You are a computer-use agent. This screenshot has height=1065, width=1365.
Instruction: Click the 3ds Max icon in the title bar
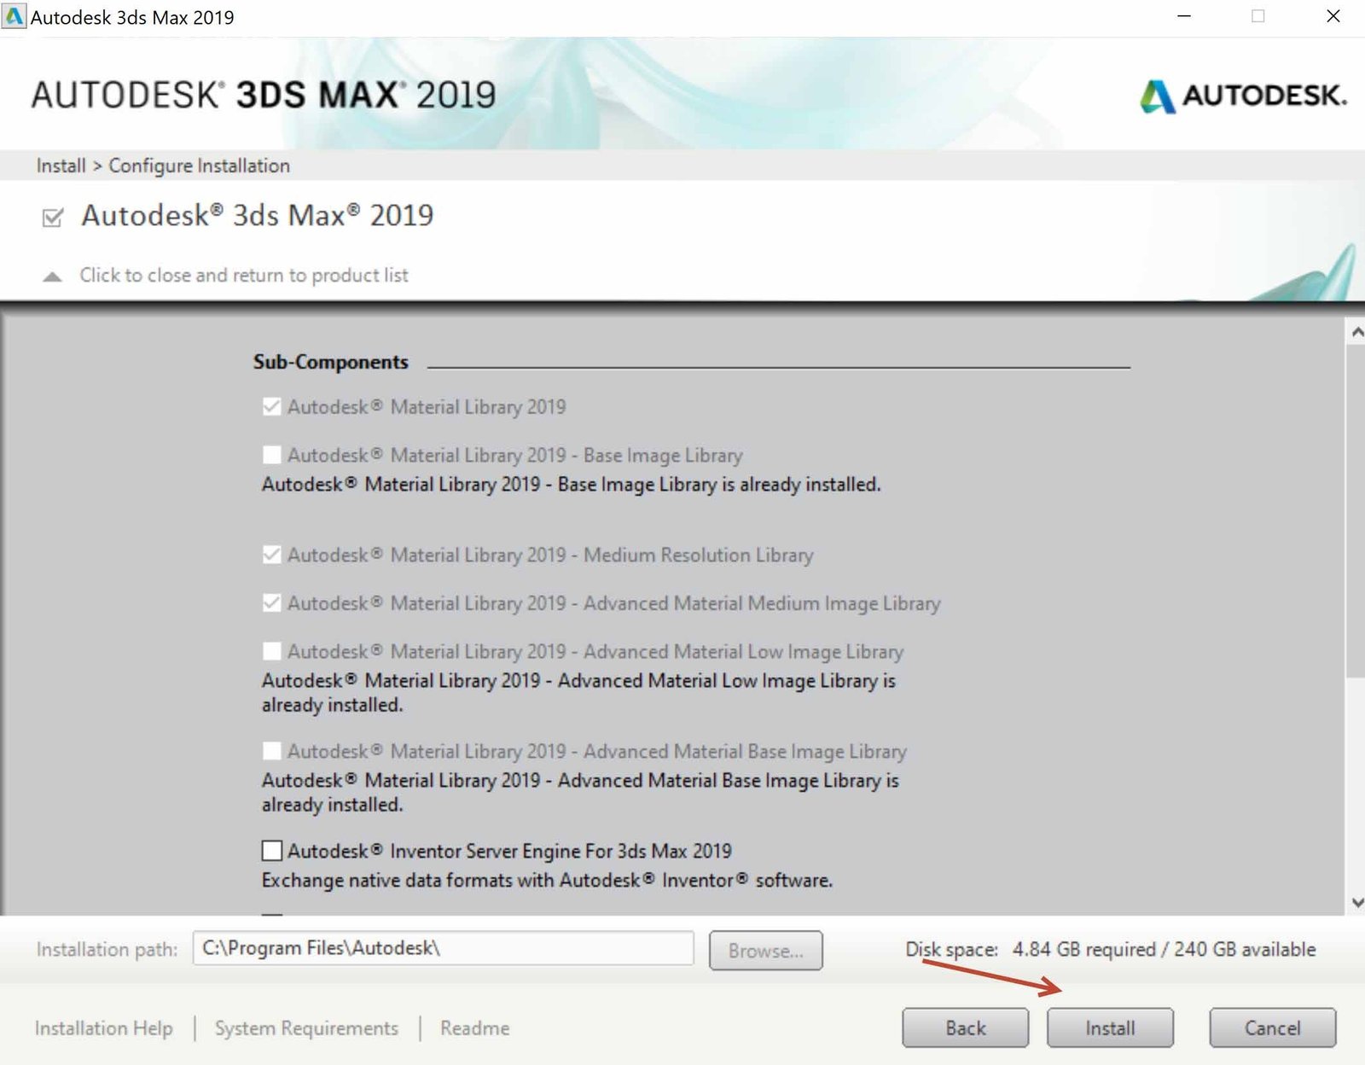(13, 15)
